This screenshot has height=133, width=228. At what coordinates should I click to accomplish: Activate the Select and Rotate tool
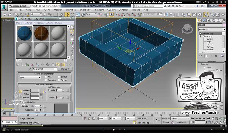[x=72, y=15]
